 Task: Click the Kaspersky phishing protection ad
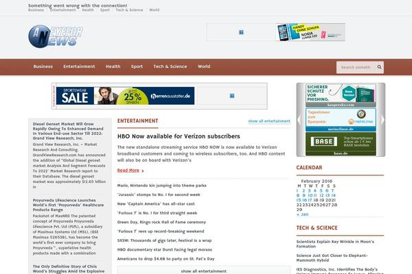[x=341, y=95]
